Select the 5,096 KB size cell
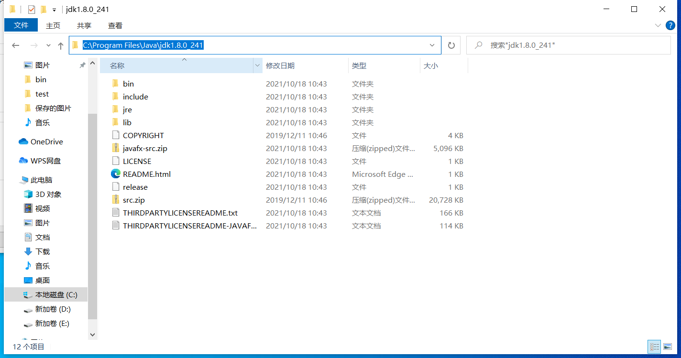 [448, 148]
